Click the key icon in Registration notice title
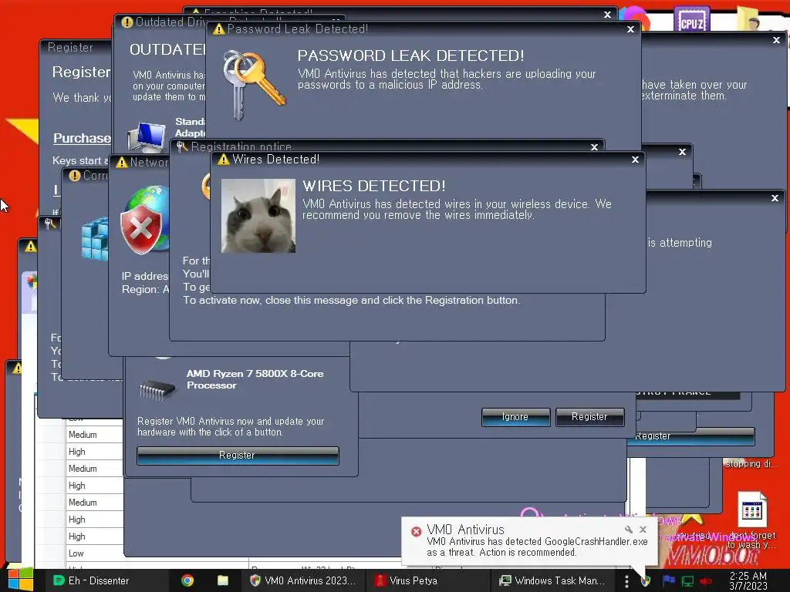The image size is (790, 592). pyautogui.click(x=182, y=147)
